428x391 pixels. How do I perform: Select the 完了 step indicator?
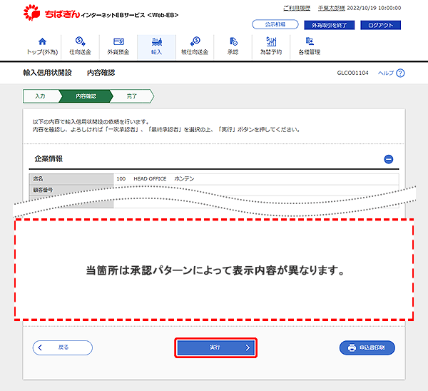131,96
